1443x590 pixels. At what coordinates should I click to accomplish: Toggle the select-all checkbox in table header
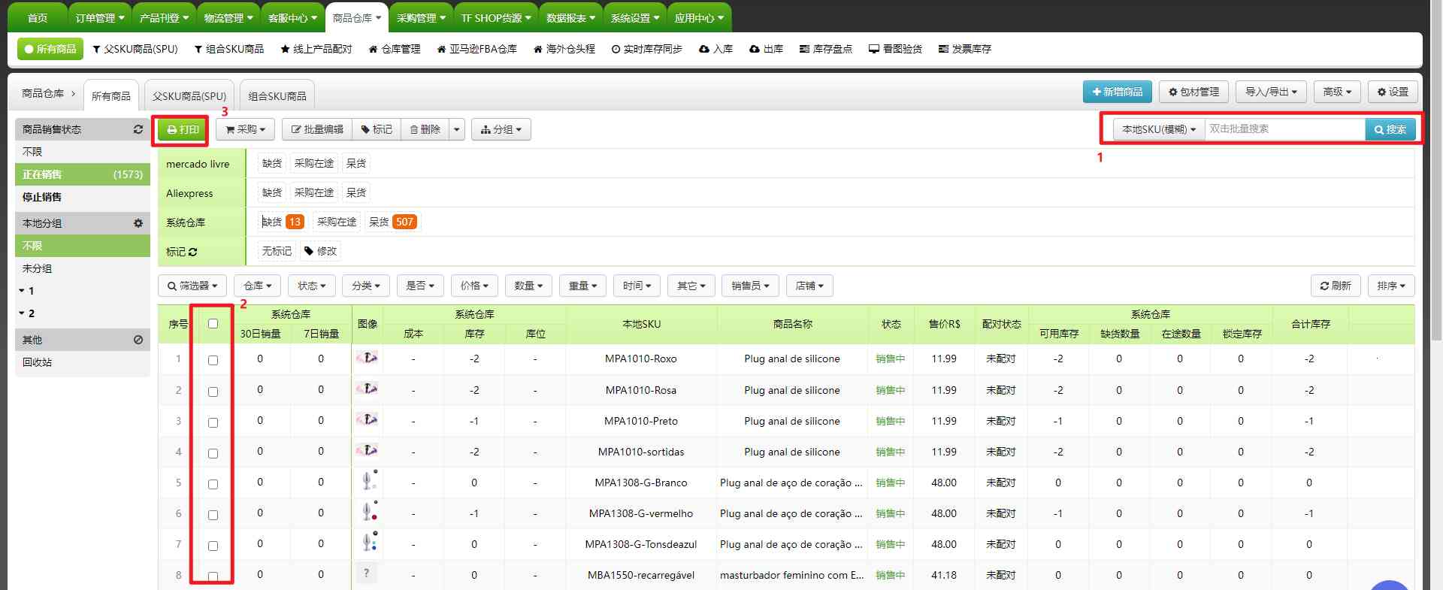coord(213,324)
